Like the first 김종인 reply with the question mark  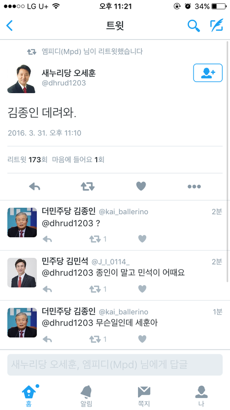(142, 239)
